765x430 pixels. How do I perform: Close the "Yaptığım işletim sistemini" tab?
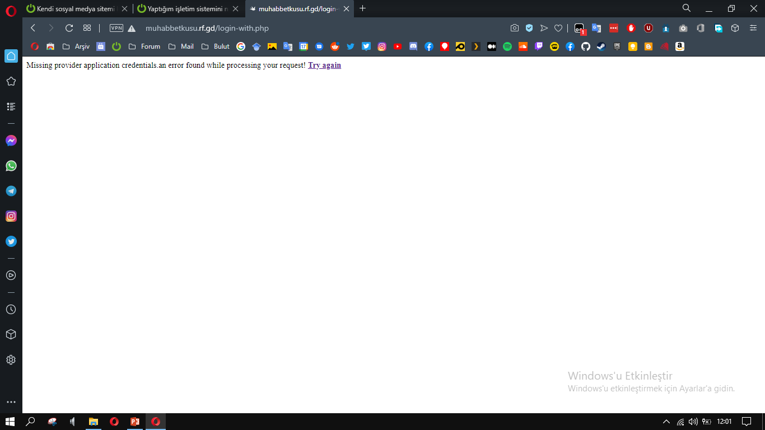click(235, 8)
